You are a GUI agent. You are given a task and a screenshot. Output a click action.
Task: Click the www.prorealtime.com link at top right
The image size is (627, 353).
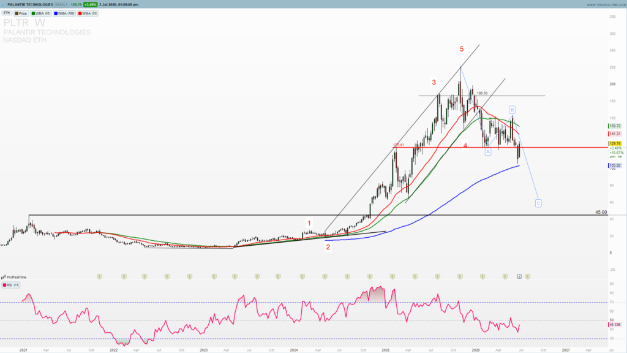pos(606,5)
